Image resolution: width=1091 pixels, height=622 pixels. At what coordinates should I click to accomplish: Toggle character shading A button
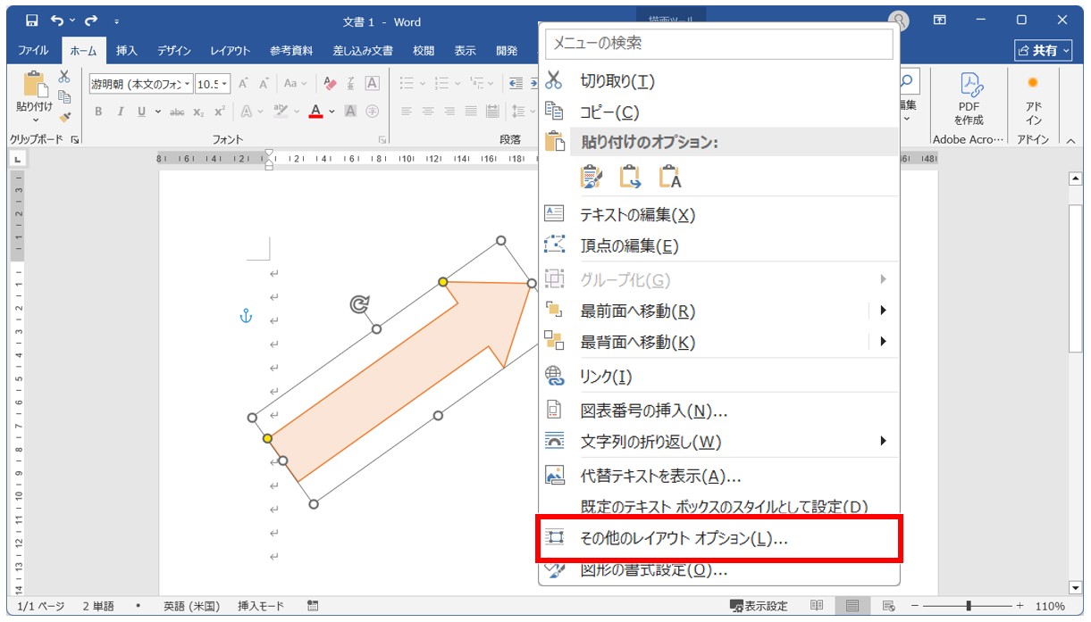pos(350,112)
